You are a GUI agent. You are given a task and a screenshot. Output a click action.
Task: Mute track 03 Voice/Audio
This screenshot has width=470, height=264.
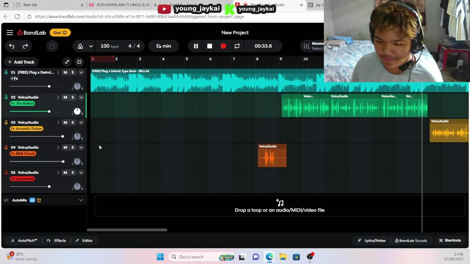(65, 122)
